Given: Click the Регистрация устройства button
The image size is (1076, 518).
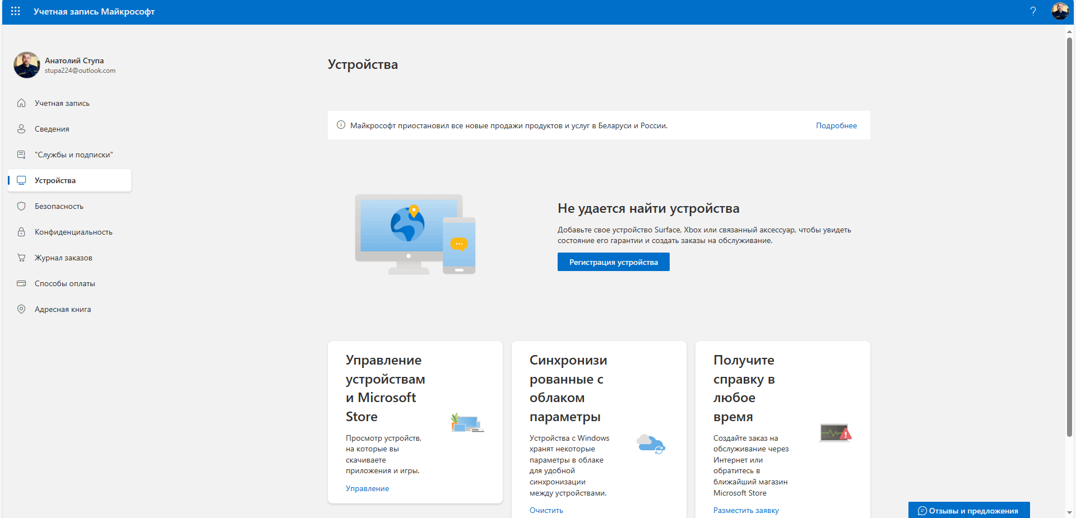Looking at the screenshot, I should (x=614, y=262).
